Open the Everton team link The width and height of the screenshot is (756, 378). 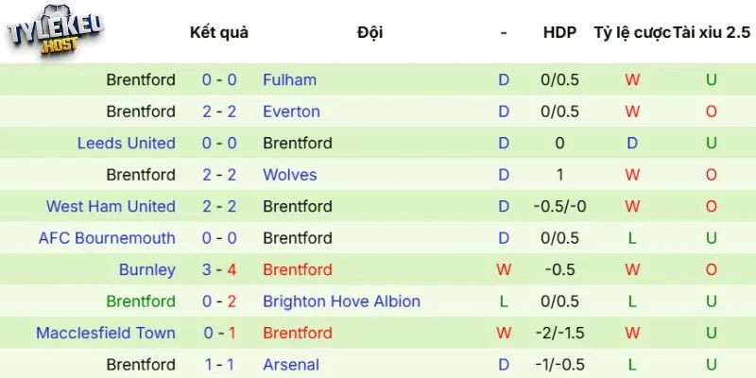coord(291,112)
